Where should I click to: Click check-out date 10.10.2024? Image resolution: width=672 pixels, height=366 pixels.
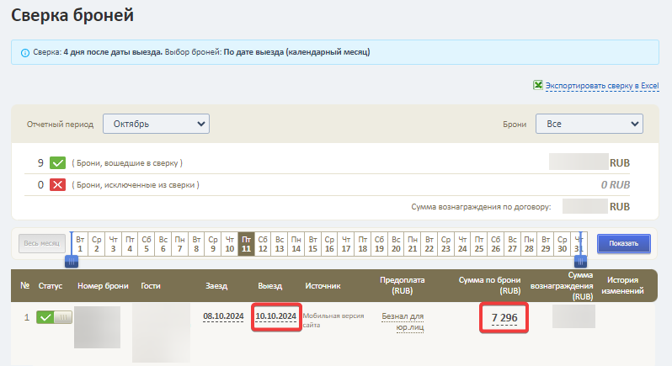(x=276, y=316)
